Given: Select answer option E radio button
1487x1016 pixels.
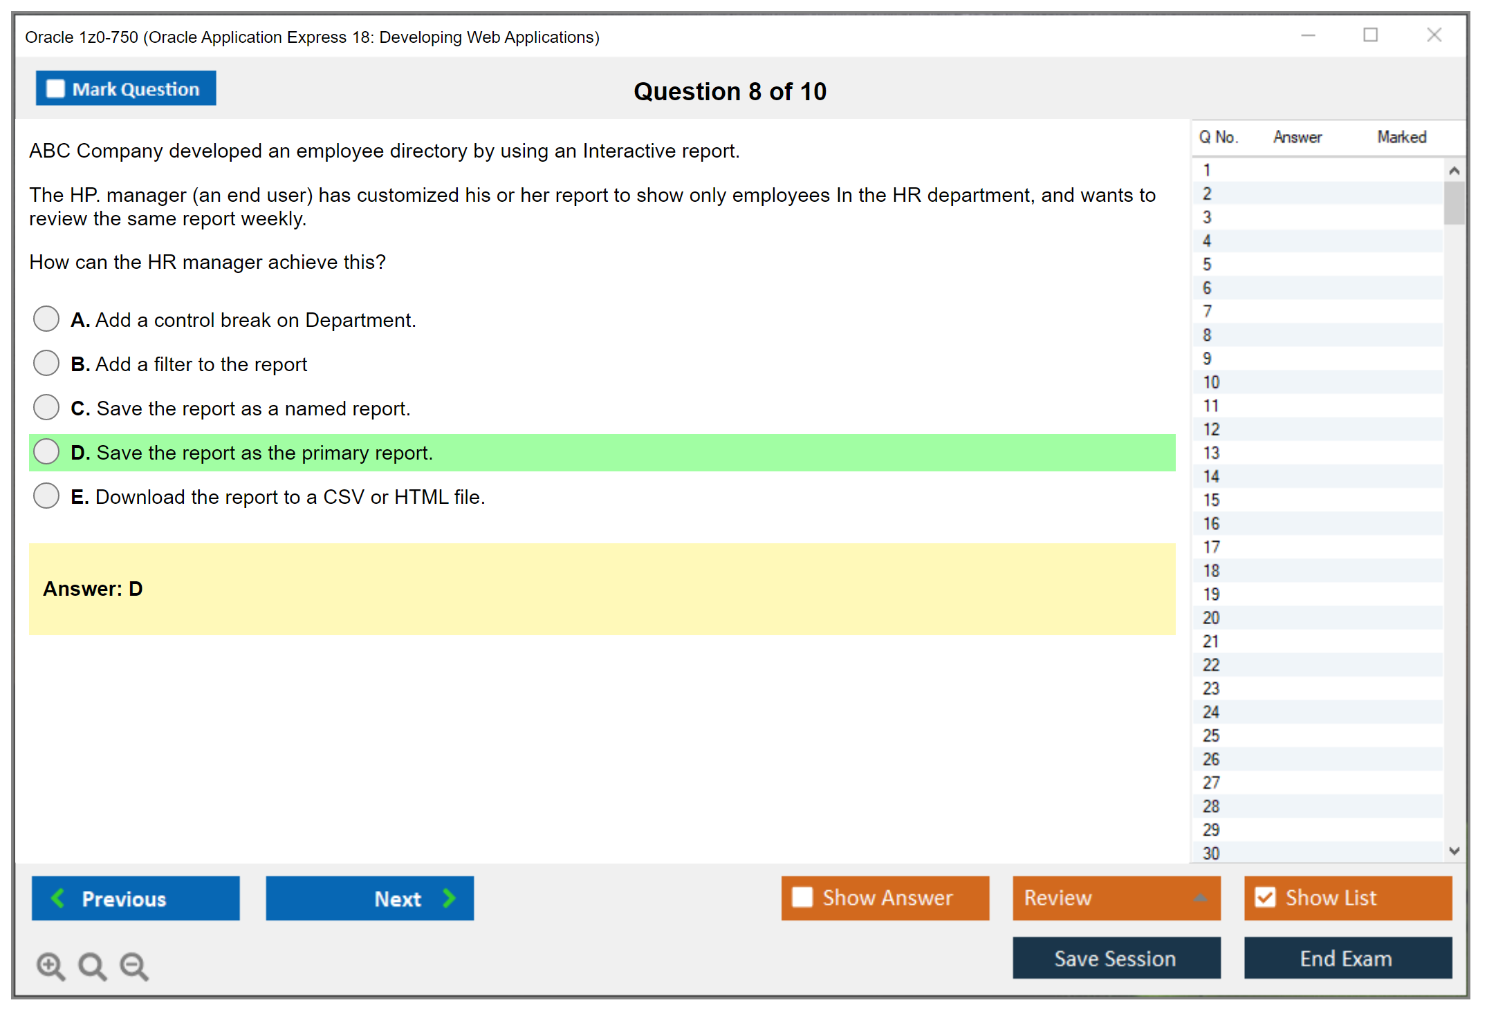Looking at the screenshot, I should tap(46, 496).
